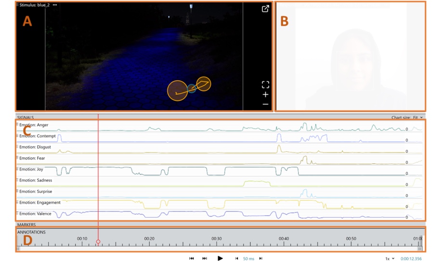This screenshot has width=443, height=270.
Task: Open the stimulus options three-dot menu
Action: click(x=55, y=5)
